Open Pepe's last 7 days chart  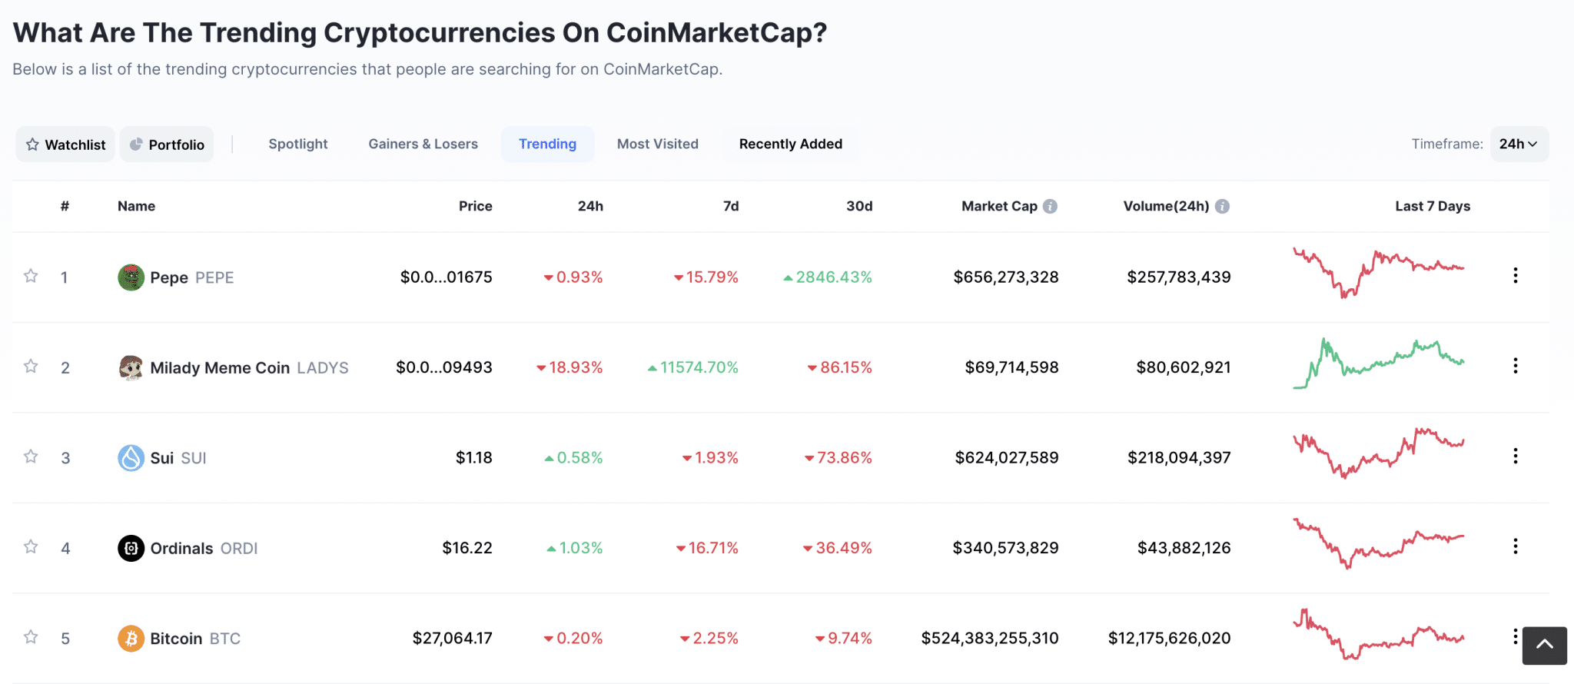[1379, 274]
